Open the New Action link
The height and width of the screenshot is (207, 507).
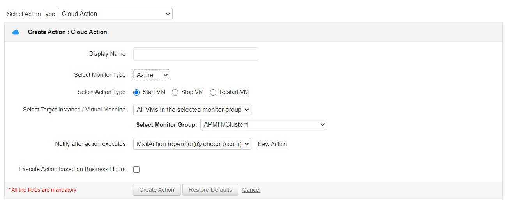(272, 144)
